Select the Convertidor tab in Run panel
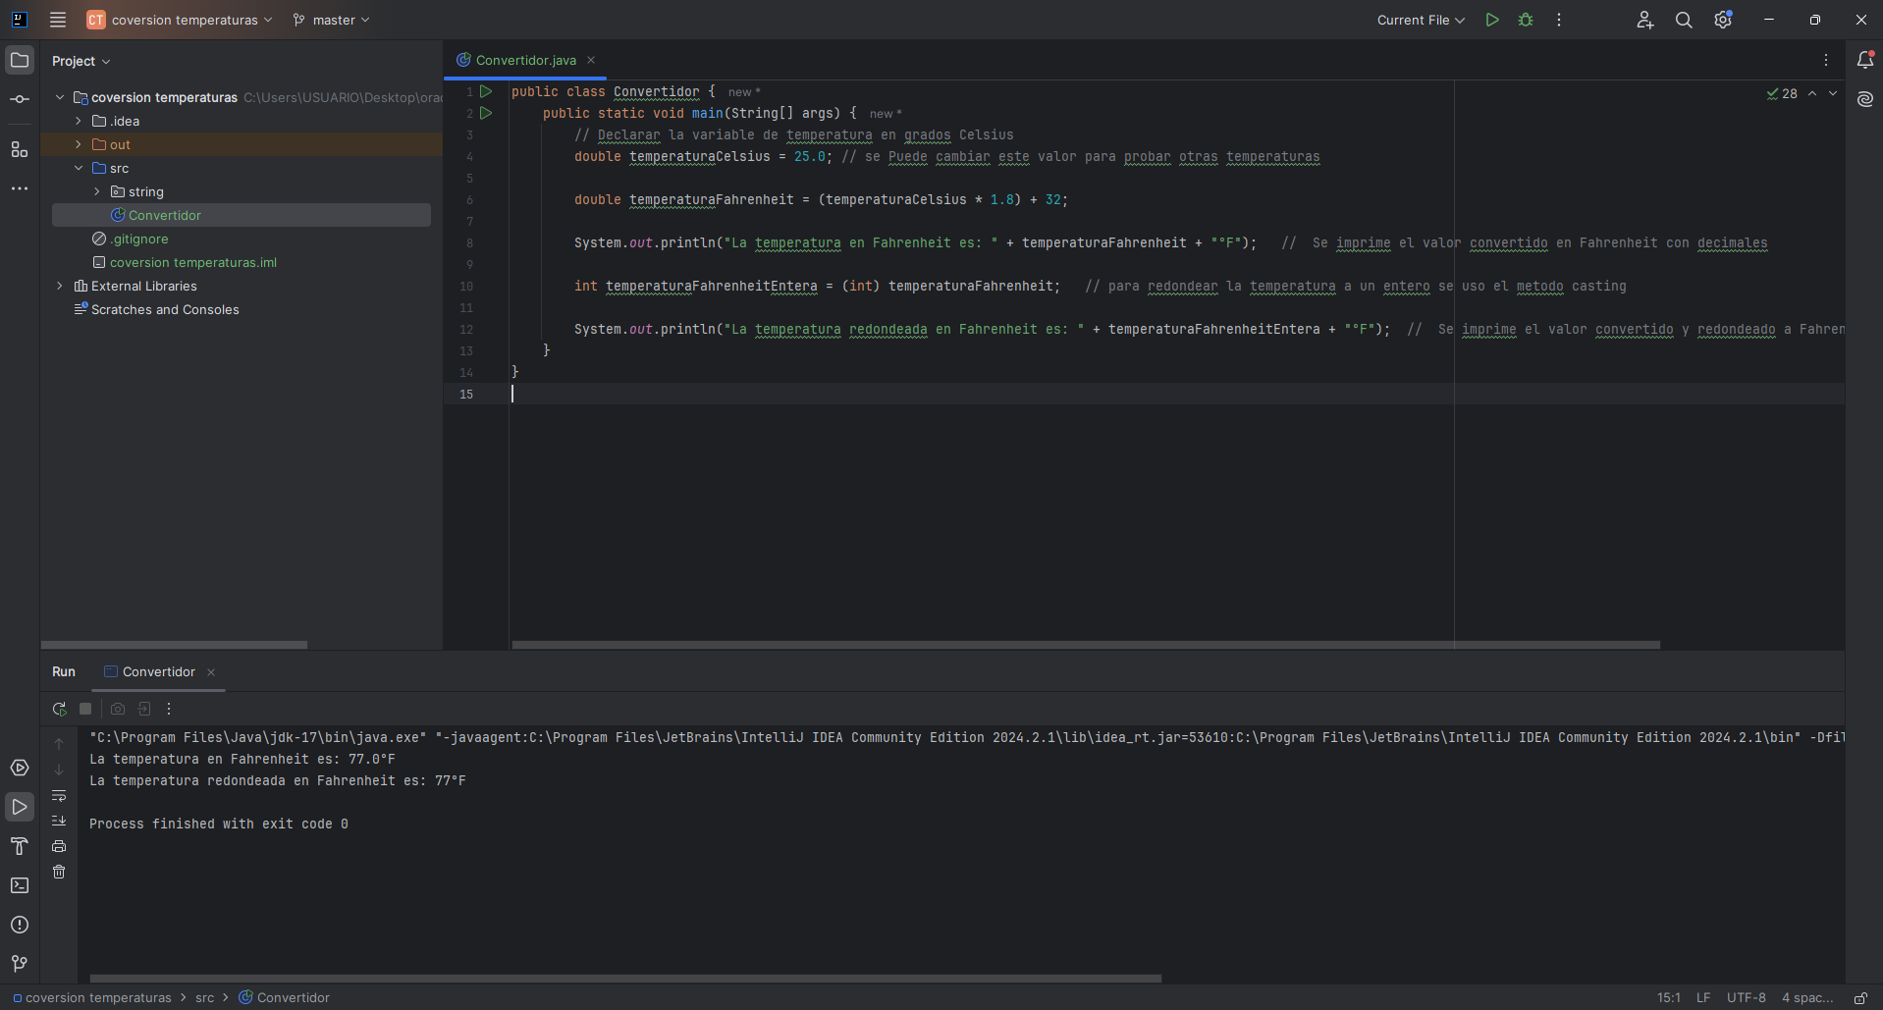 click(x=159, y=672)
